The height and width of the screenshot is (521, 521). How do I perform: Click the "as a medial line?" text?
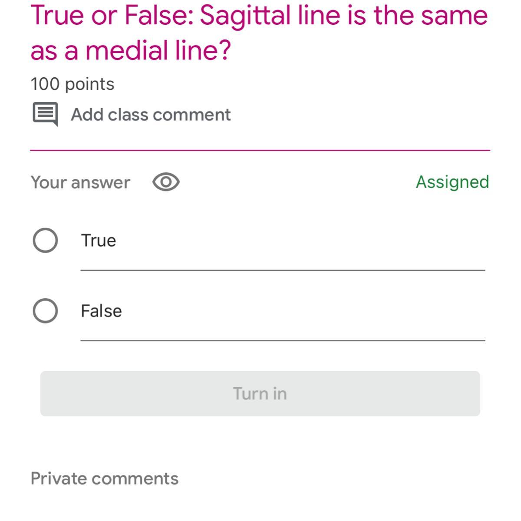coord(130,51)
